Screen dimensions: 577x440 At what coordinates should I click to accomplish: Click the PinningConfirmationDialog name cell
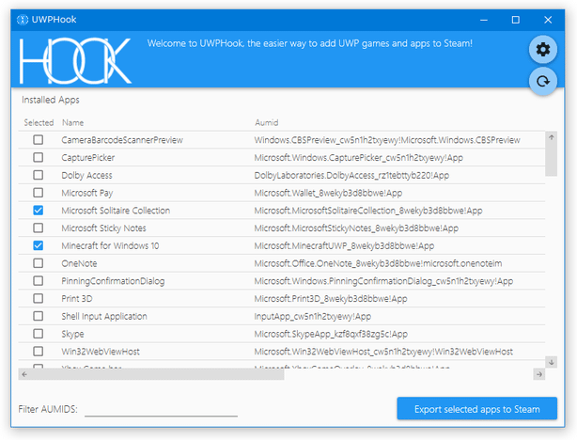click(113, 281)
